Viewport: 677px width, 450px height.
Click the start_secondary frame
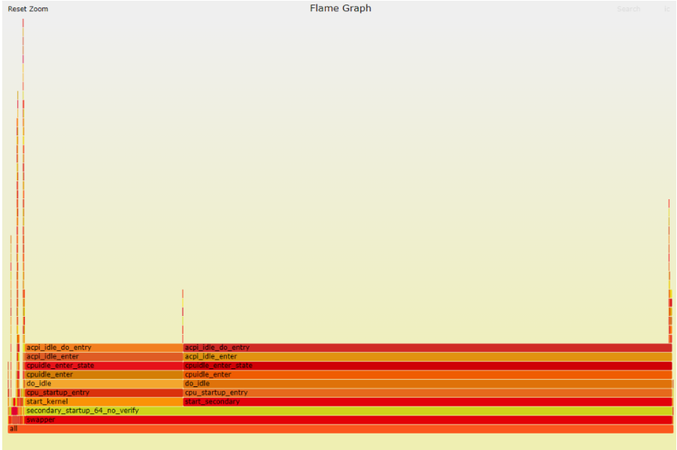(x=427, y=402)
